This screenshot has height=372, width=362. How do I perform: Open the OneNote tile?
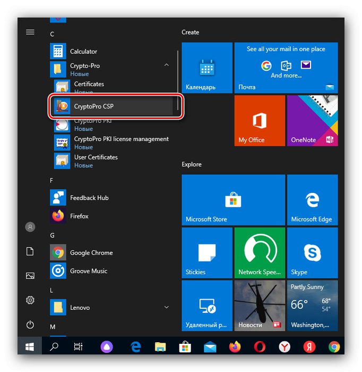click(x=313, y=121)
